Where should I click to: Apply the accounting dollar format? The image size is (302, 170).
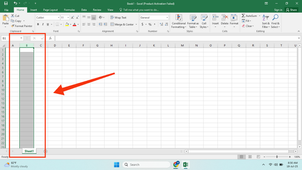click(143, 24)
